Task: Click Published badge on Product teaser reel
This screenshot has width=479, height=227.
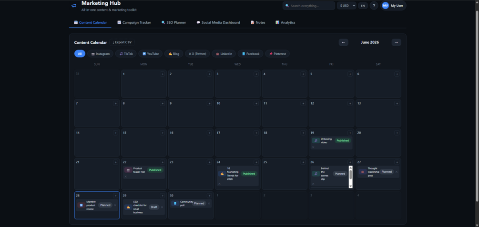Action: coord(155,170)
